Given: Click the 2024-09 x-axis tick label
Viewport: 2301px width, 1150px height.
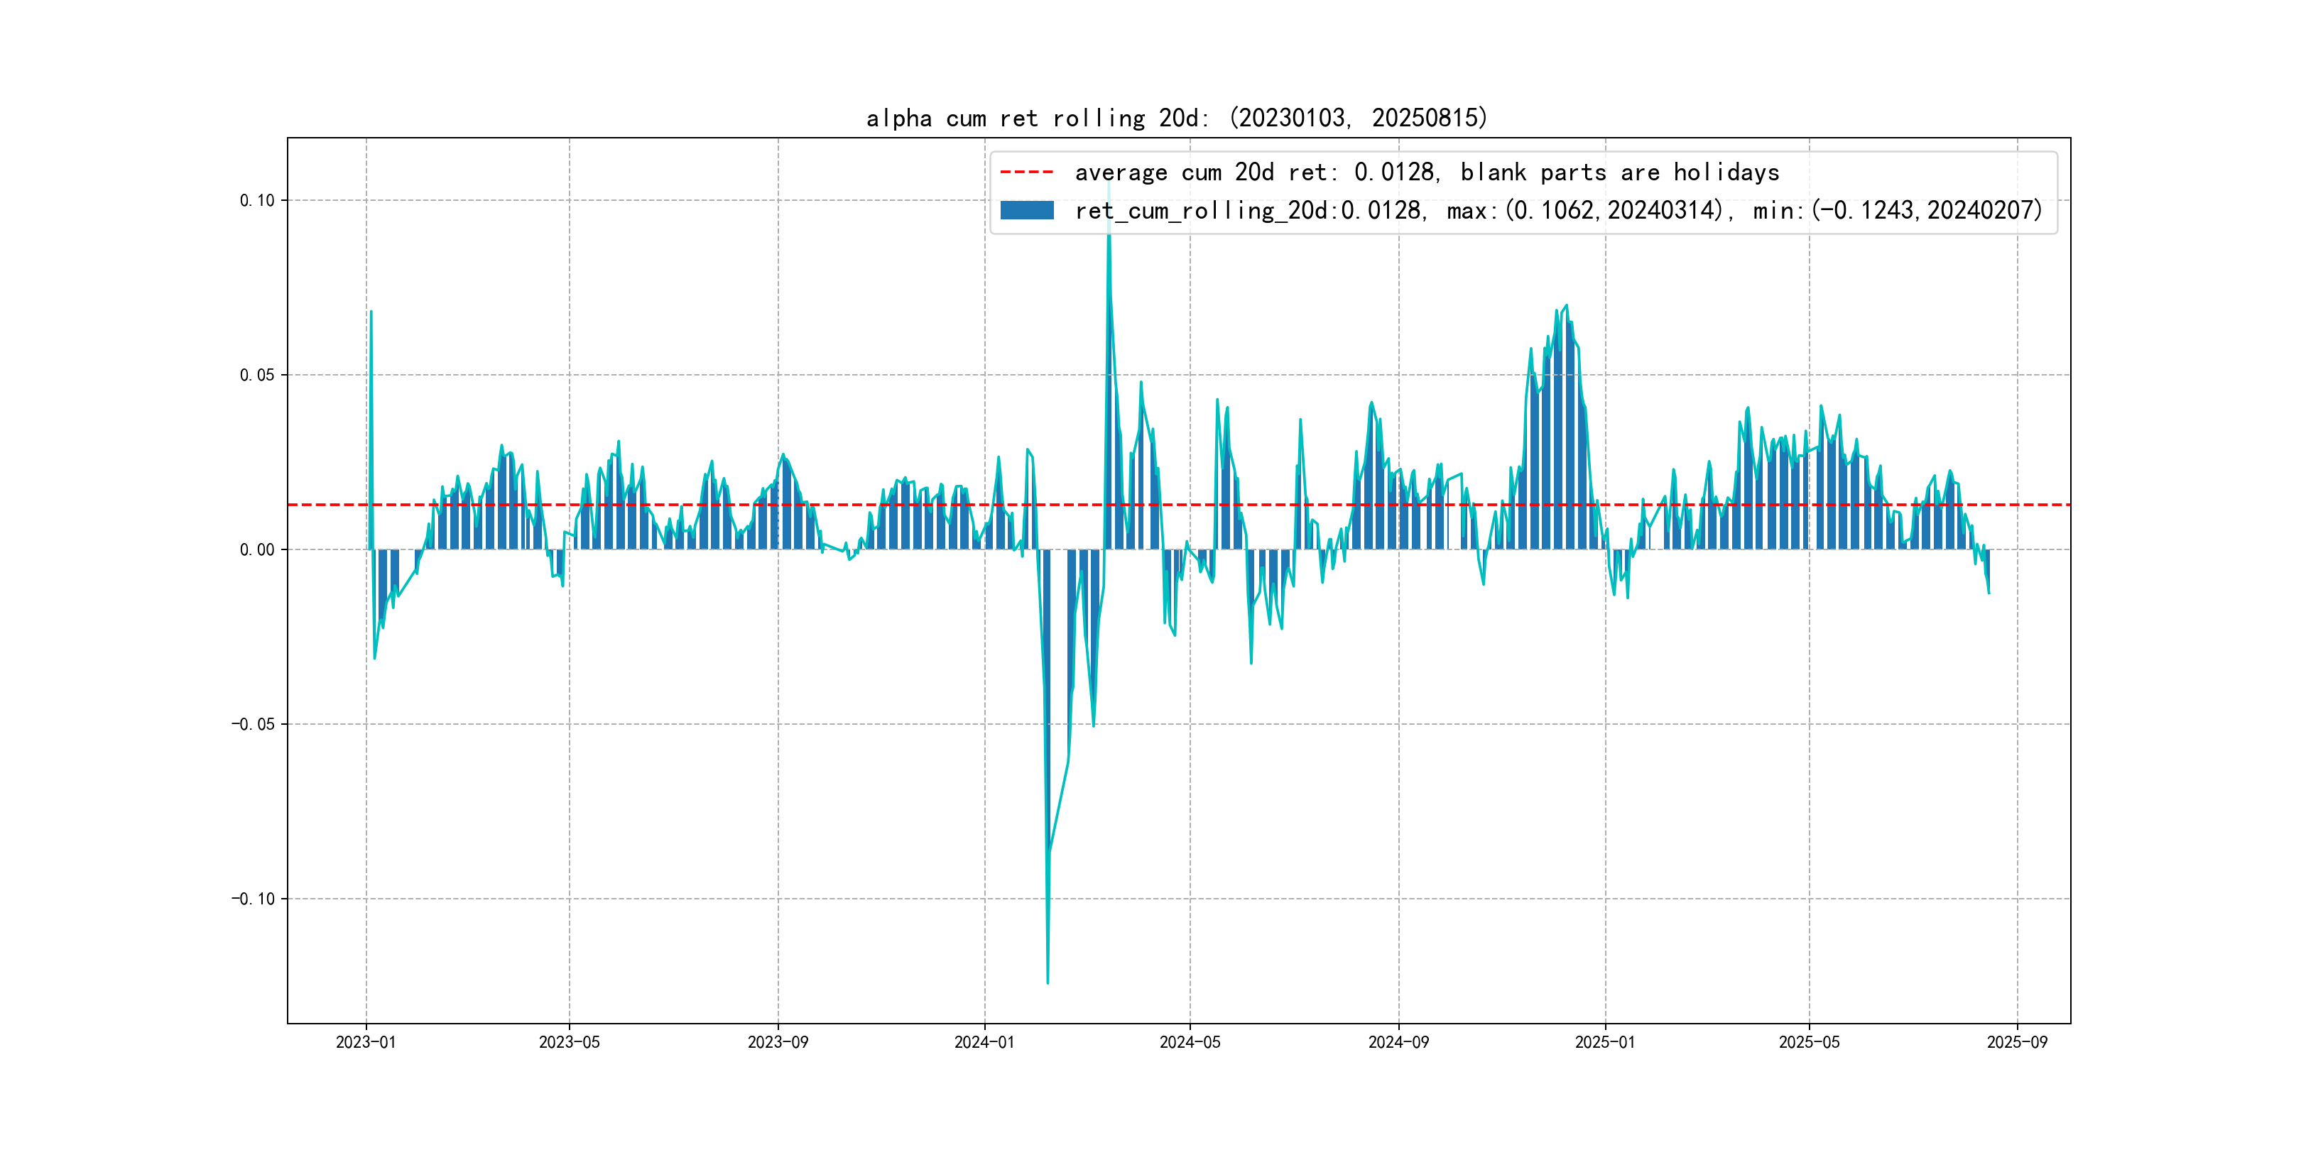Looking at the screenshot, I should click(x=1398, y=1042).
